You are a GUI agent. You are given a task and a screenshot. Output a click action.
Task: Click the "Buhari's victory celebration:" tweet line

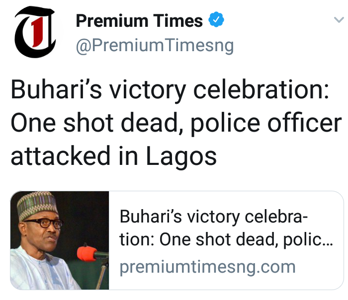click(x=170, y=92)
